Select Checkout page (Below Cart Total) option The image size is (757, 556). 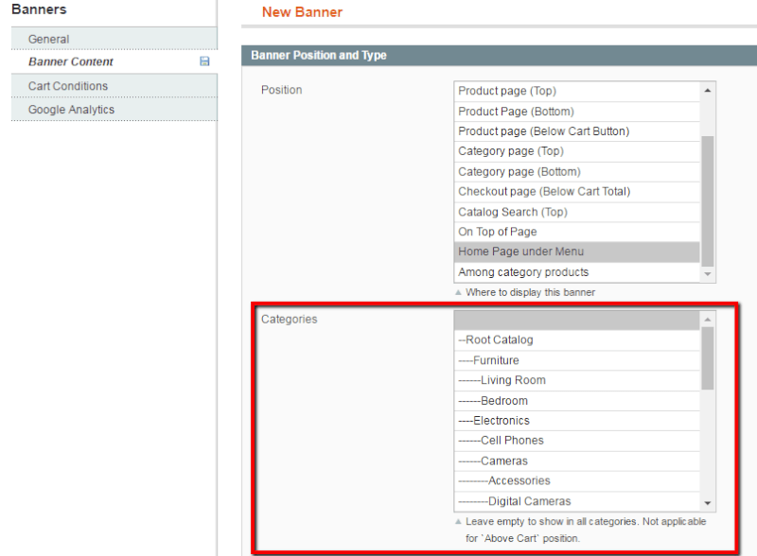544,192
